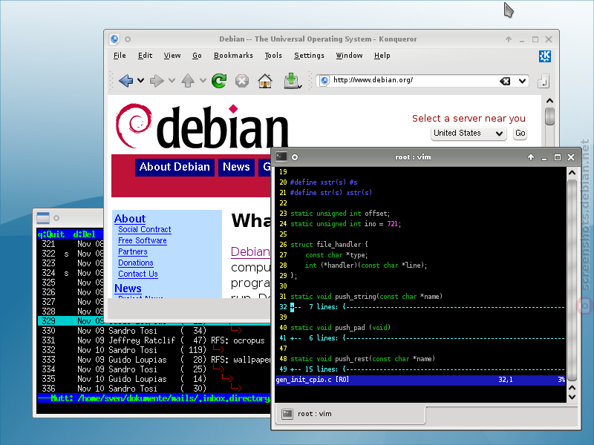
Task: Select the 'root : vim' terminal tab
Action: point(350,414)
